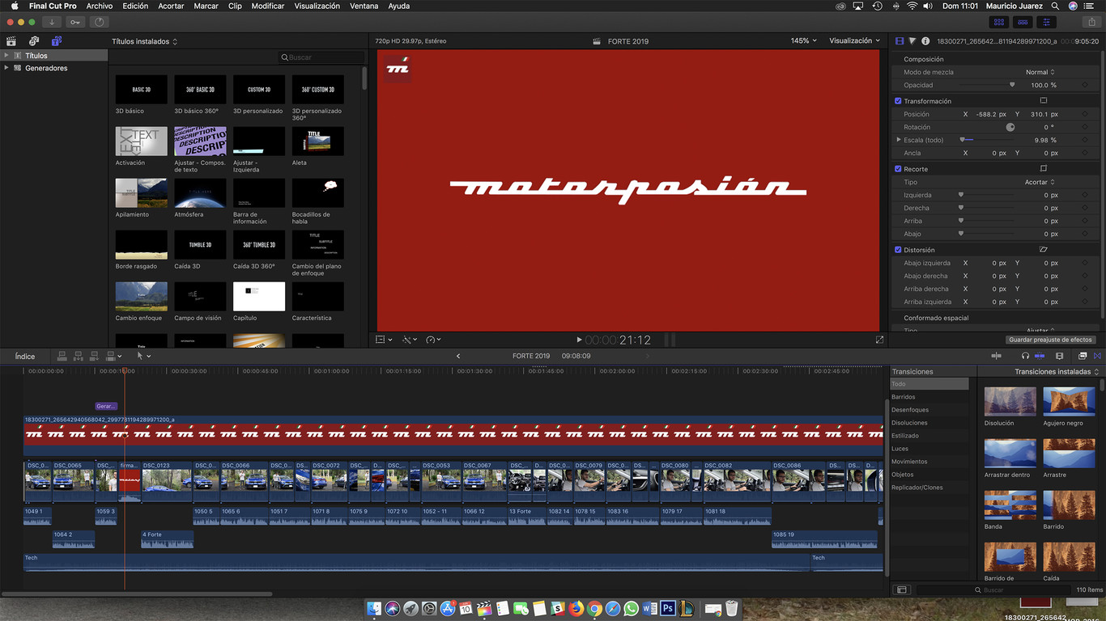Open the retime speedometer menu in viewer

(433, 340)
